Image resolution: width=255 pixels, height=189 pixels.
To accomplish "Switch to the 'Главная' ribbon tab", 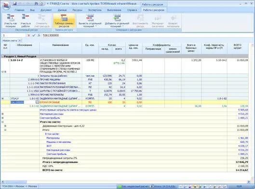I will [19, 10].
